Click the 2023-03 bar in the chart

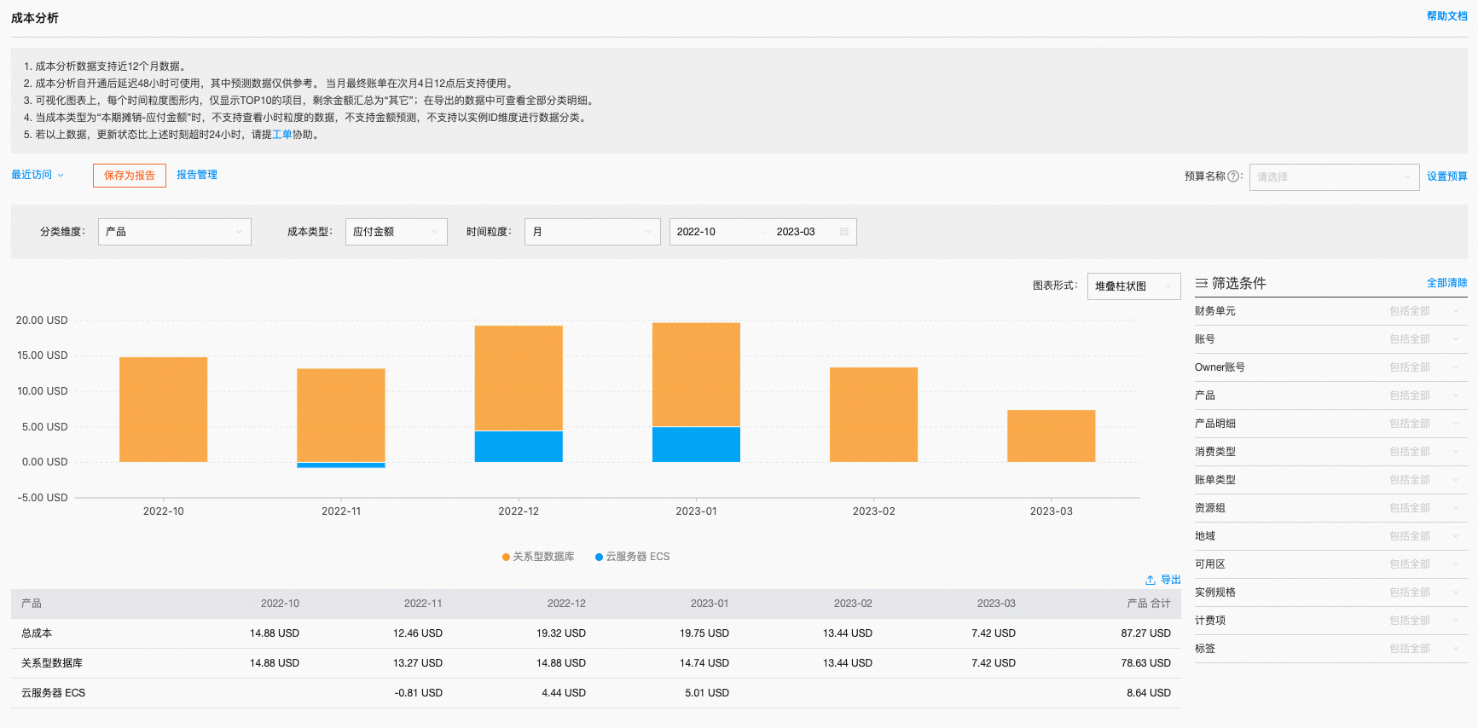point(1051,436)
